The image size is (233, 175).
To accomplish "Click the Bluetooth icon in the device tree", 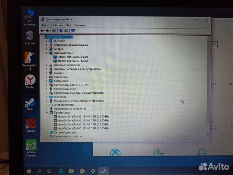I will point(51,41).
